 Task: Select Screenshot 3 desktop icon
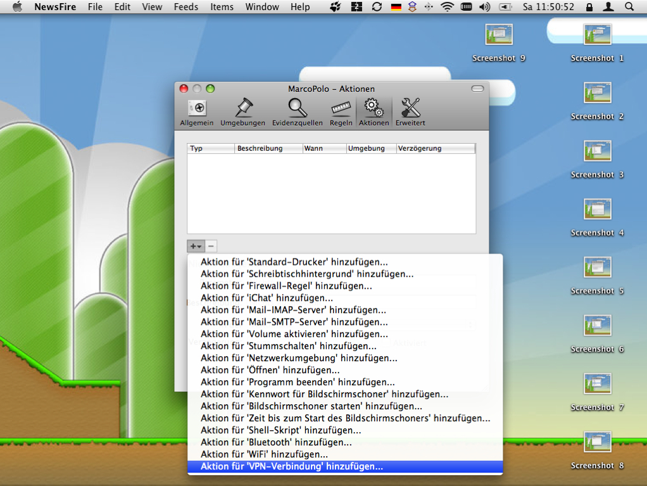[x=597, y=160]
